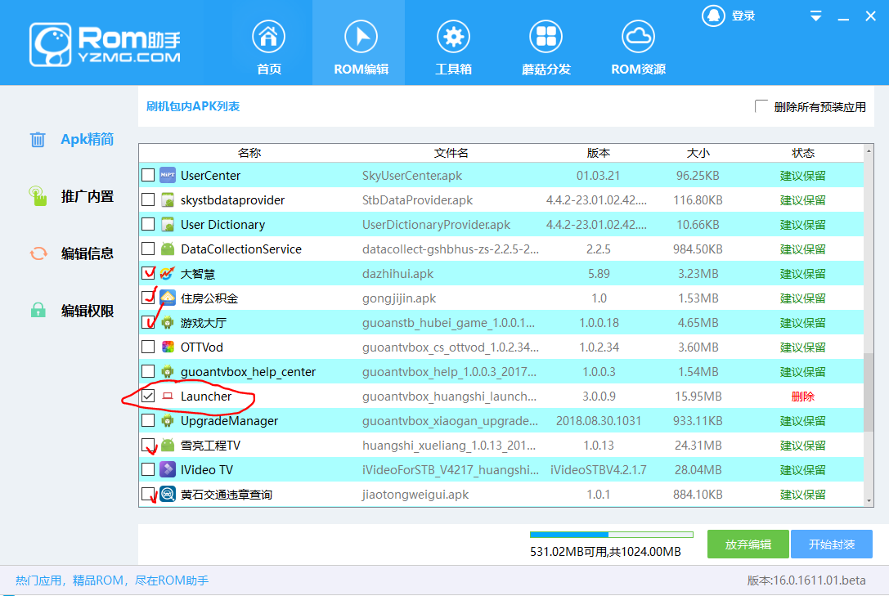Tick the UpgradeManager row checkbox
889x596 pixels.
coord(148,420)
